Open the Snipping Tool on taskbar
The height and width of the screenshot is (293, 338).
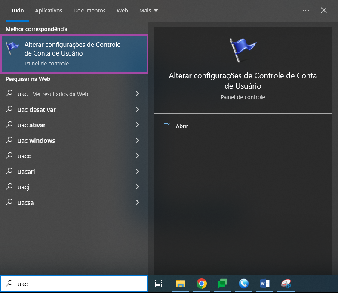[x=286, y=283]
